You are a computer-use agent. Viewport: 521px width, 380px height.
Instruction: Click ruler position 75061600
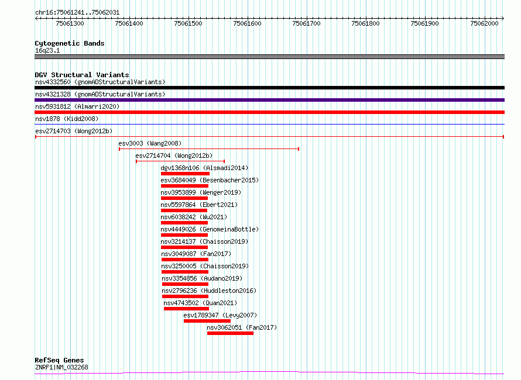pos(248,23)
